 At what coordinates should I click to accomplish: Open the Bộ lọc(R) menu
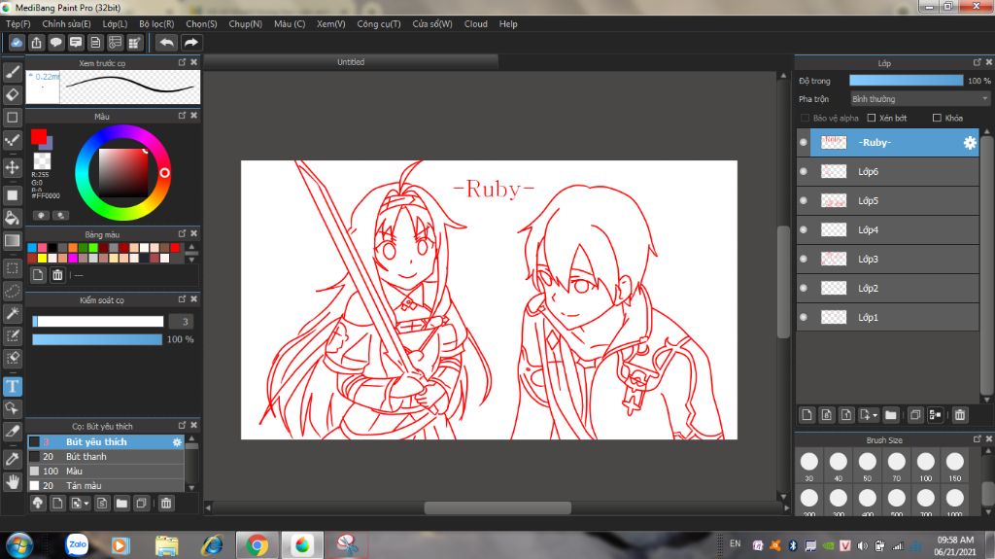[156, 24]
